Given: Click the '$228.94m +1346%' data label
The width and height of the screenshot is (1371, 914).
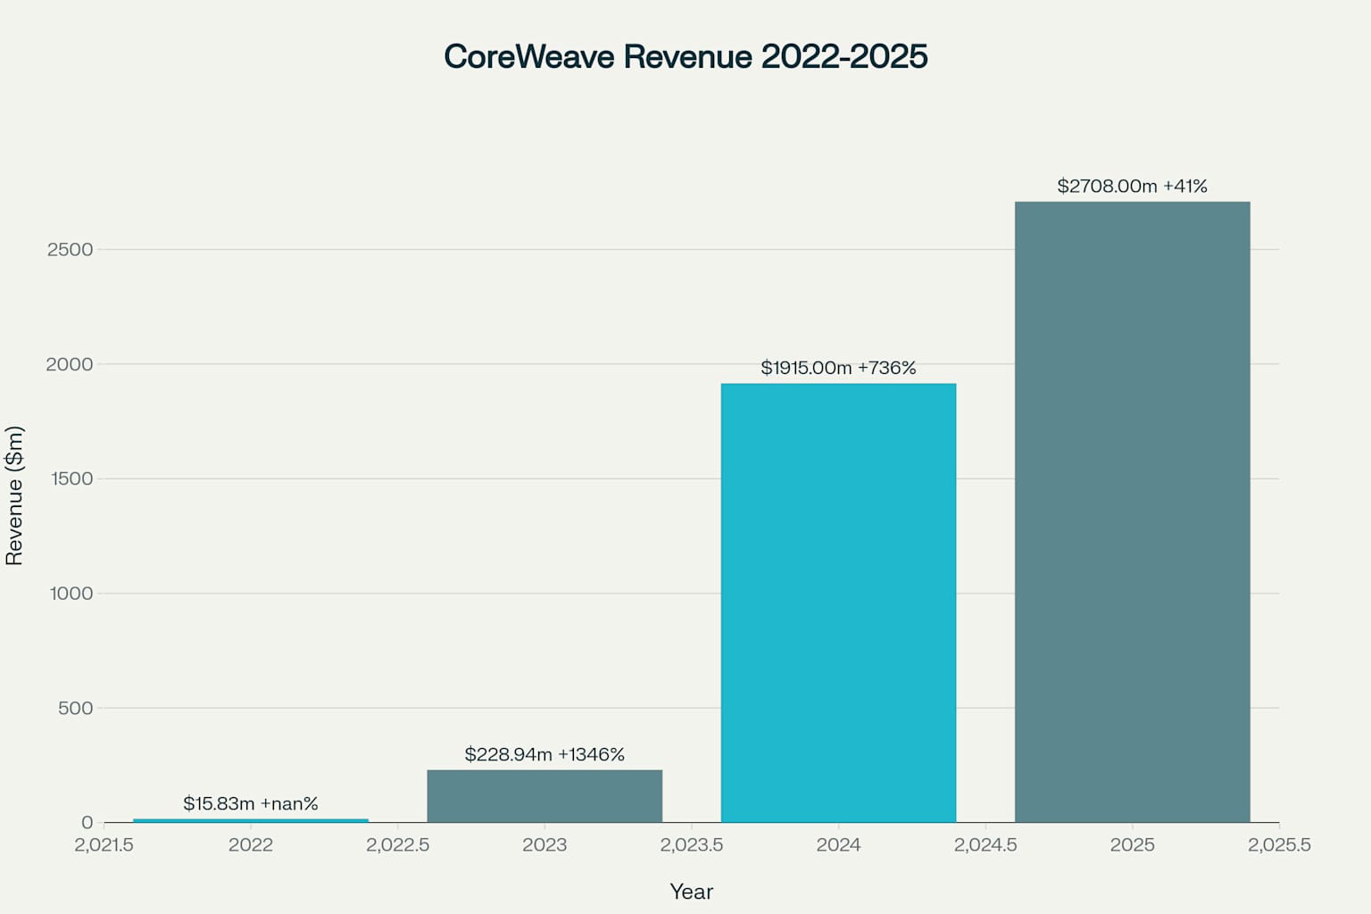Looking at the screenshot, I should click(544, 754).
